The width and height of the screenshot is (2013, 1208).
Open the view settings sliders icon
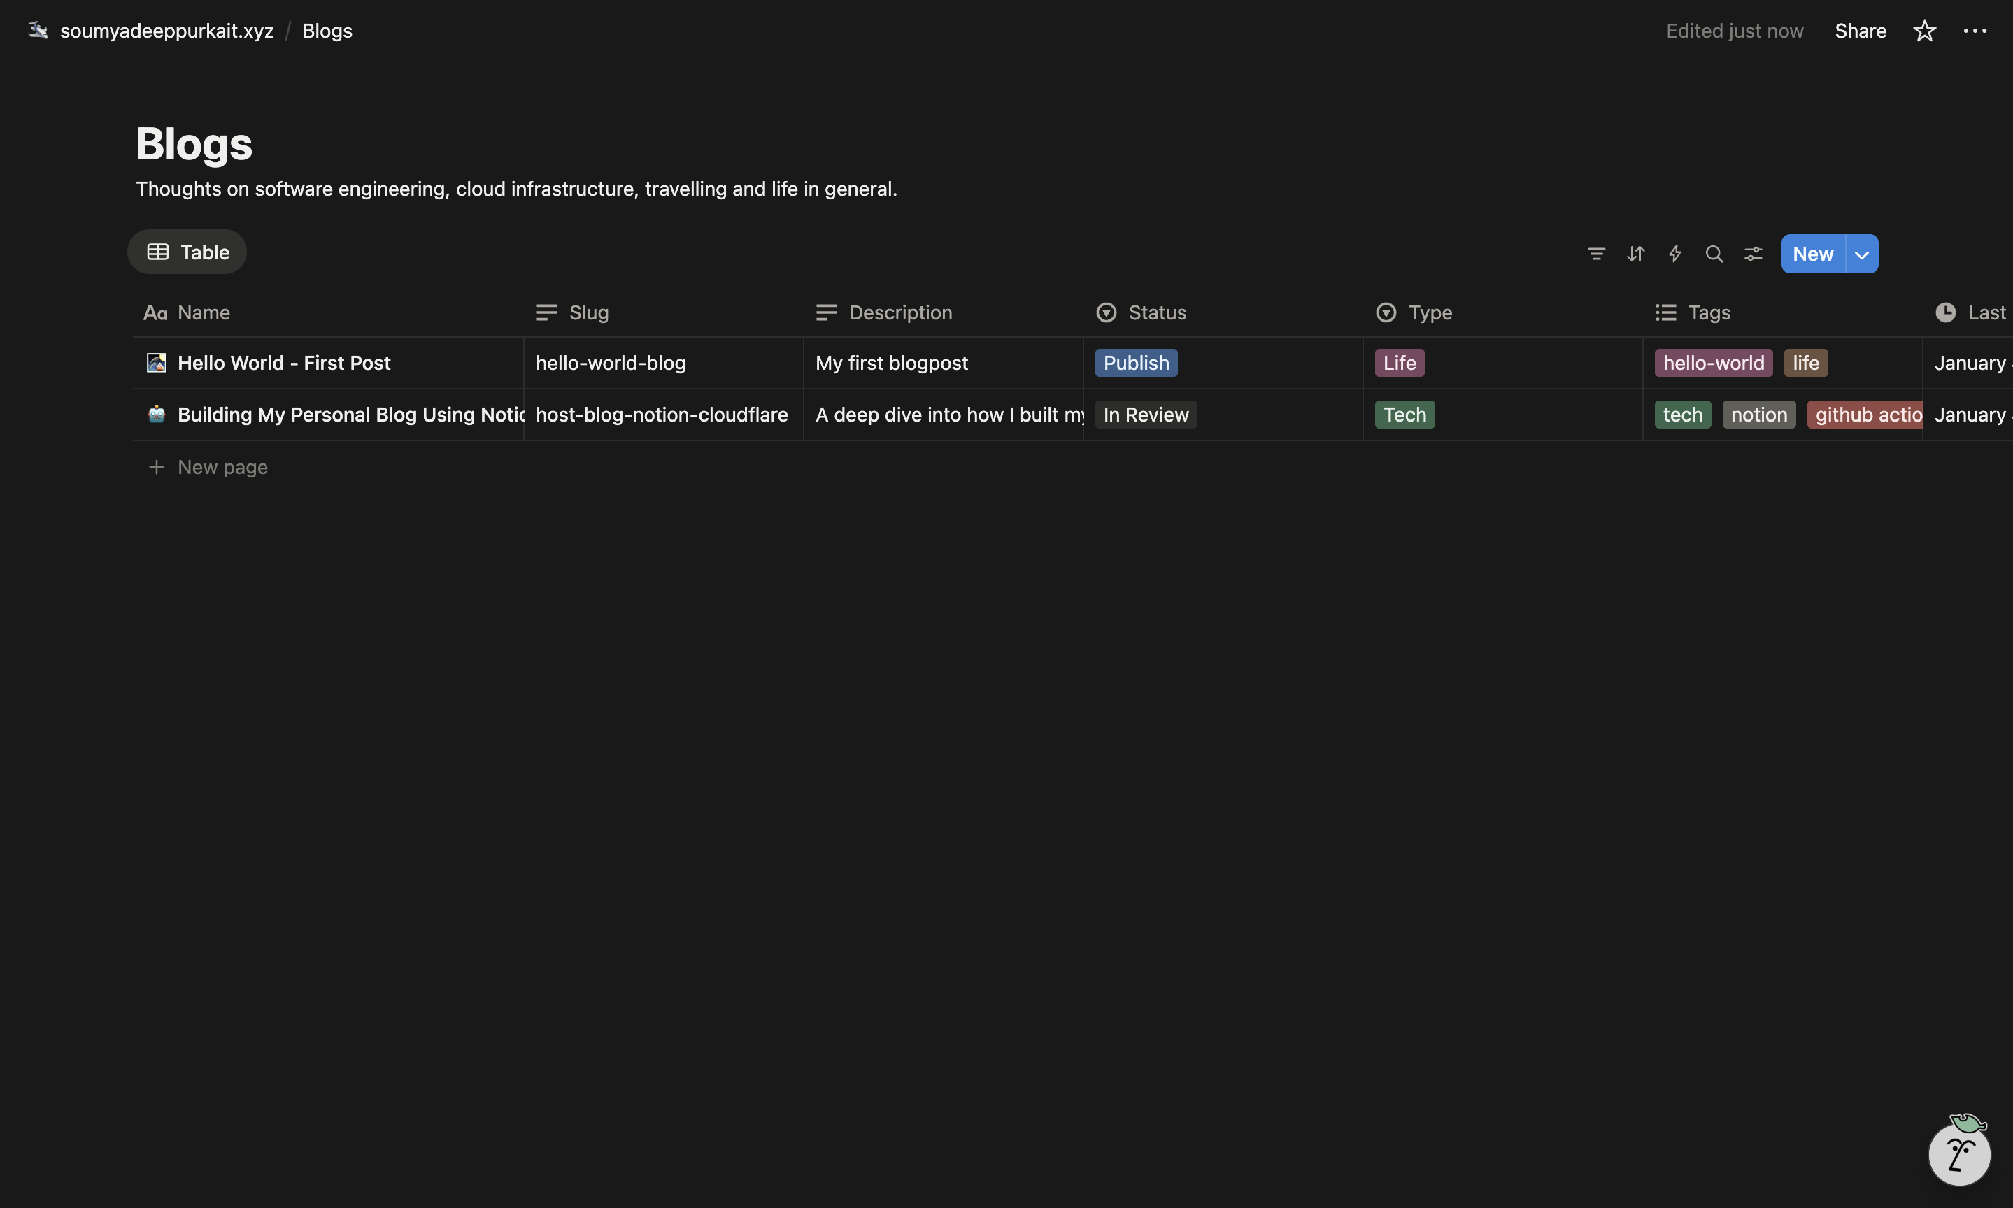pos(1754,254)
